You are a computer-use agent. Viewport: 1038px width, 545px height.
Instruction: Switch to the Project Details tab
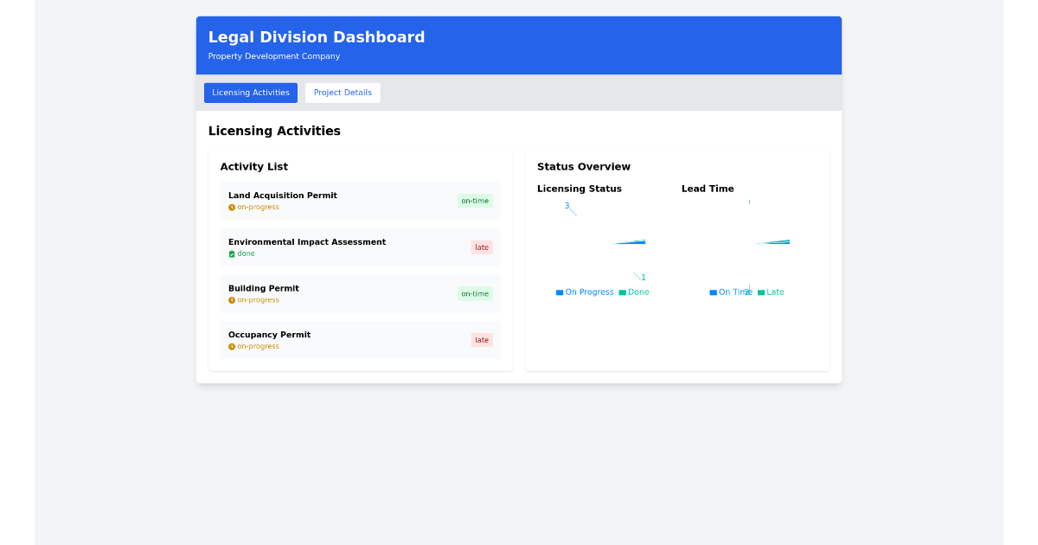click(343, 93)
